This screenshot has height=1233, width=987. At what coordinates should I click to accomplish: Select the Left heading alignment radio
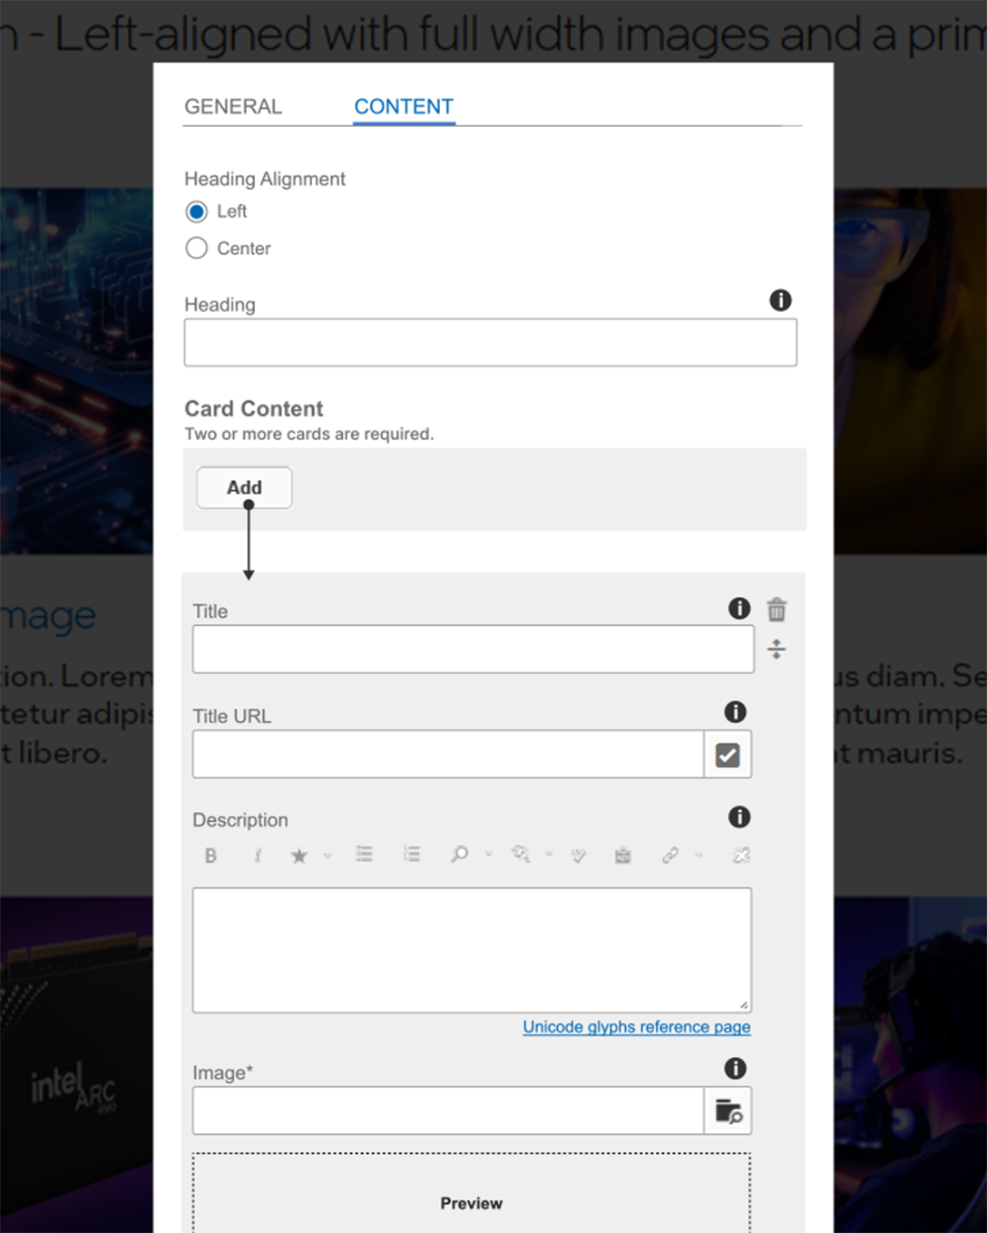[197, 211]
